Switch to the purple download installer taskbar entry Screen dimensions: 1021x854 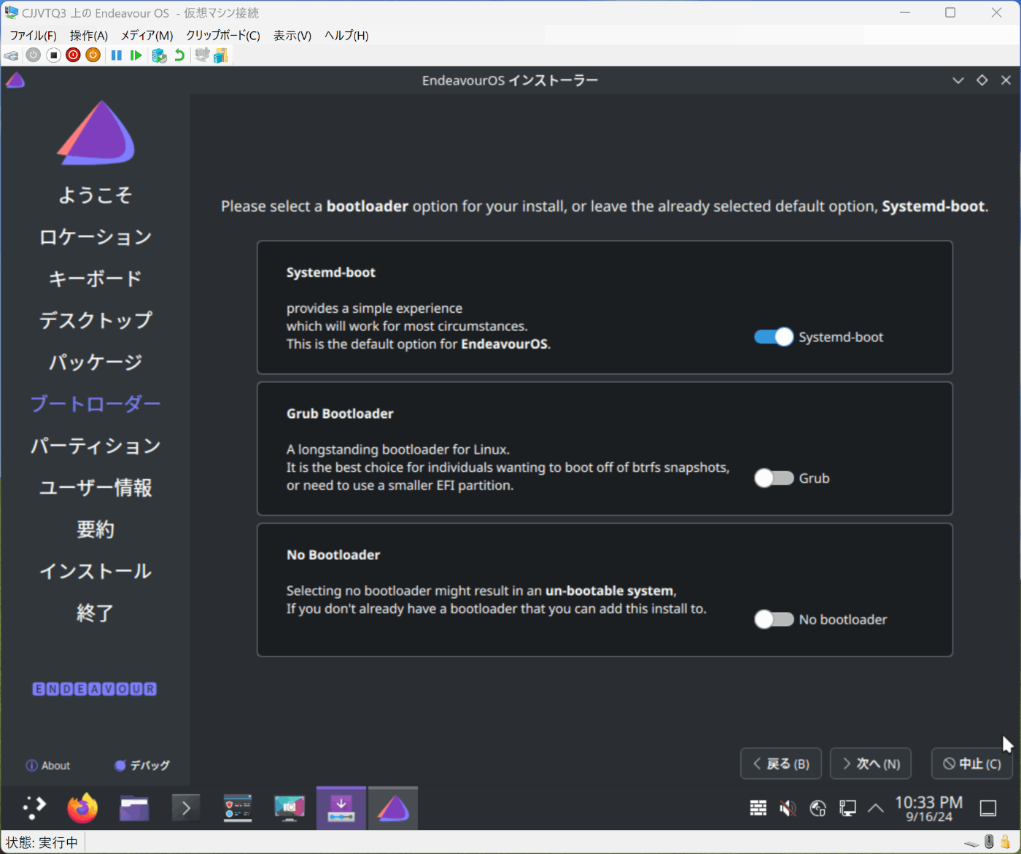[341, 808]
